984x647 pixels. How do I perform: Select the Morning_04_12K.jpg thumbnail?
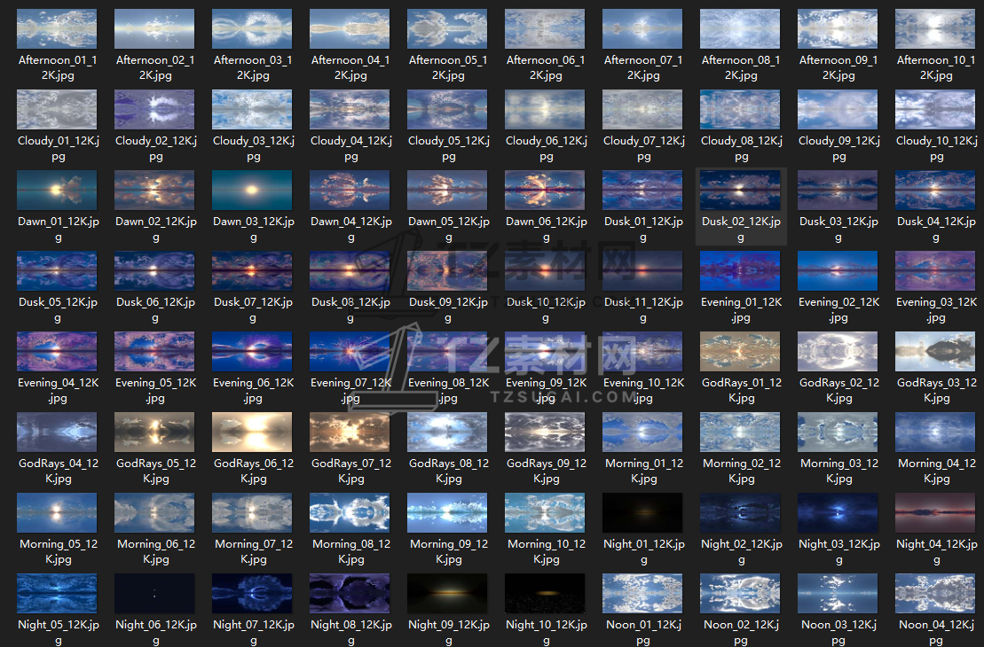coord(935,432)
